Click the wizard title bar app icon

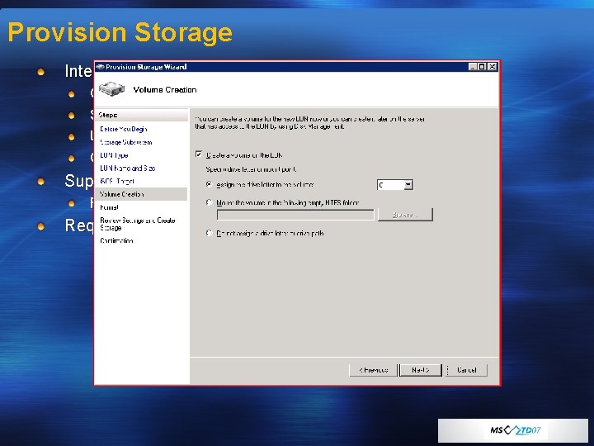(x=100, y=67)
